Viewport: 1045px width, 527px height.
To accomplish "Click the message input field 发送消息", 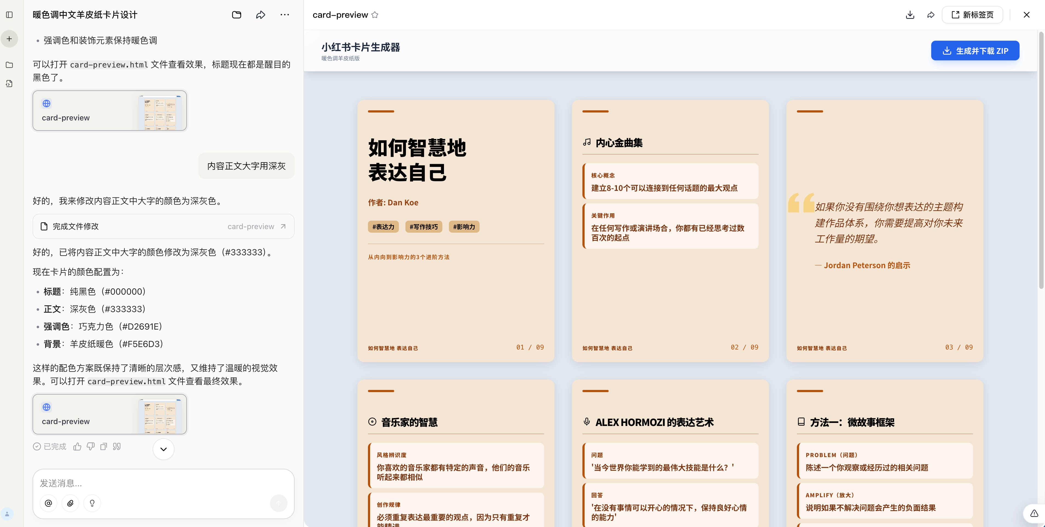I will pyautogui.click(x=162, y=483).
